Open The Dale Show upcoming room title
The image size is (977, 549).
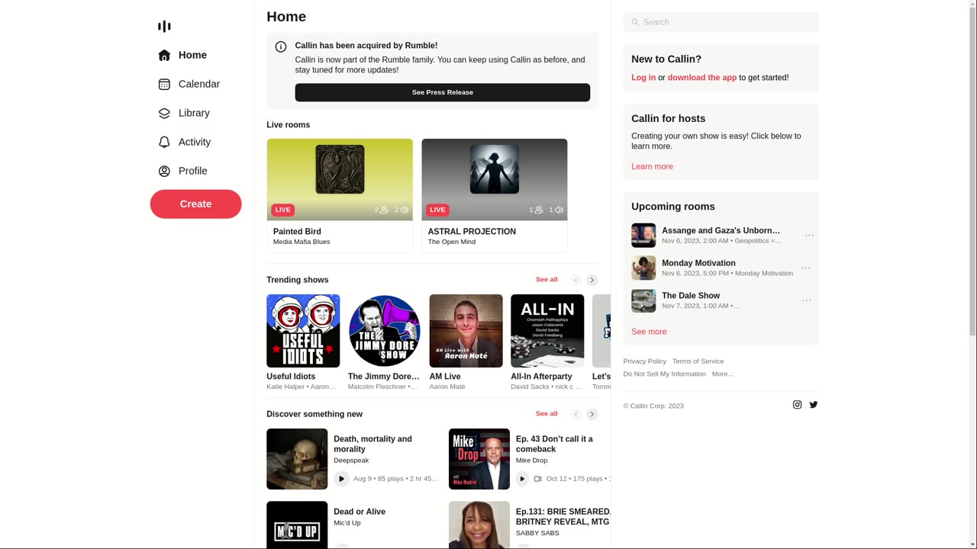(x=691, y=296)
